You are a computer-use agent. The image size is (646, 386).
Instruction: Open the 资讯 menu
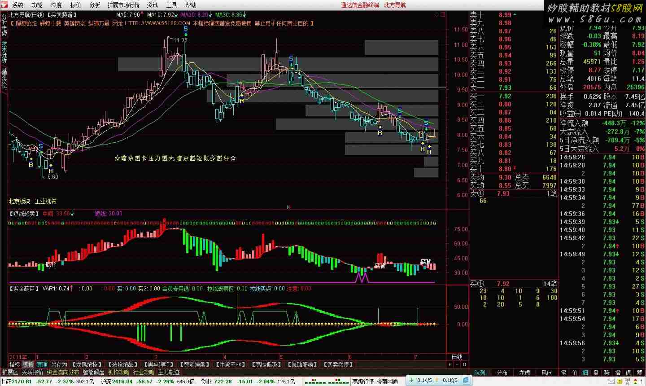[153, 5]
